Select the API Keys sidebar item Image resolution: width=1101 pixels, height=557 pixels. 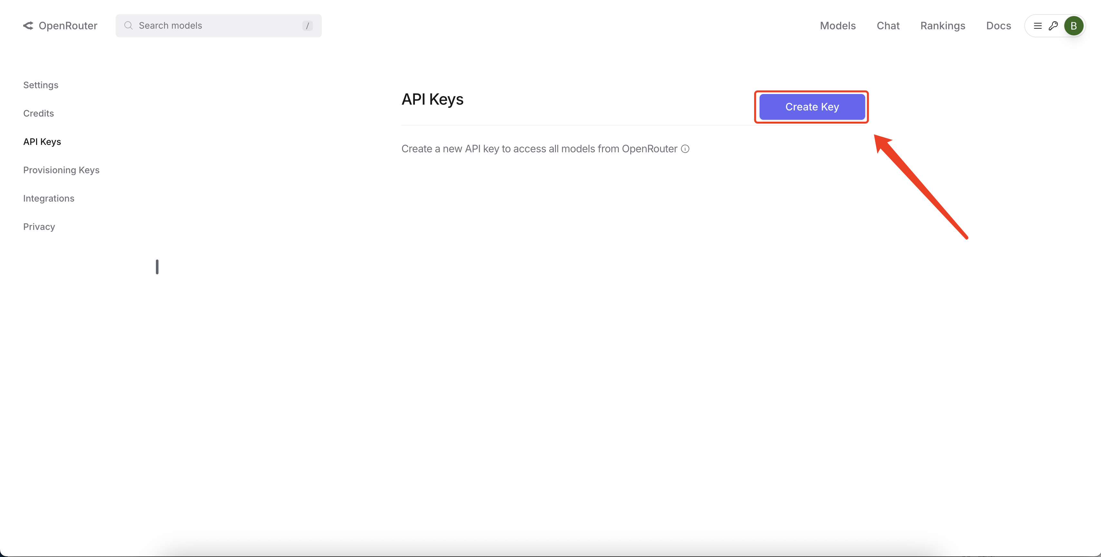click(x=42, y=141)
